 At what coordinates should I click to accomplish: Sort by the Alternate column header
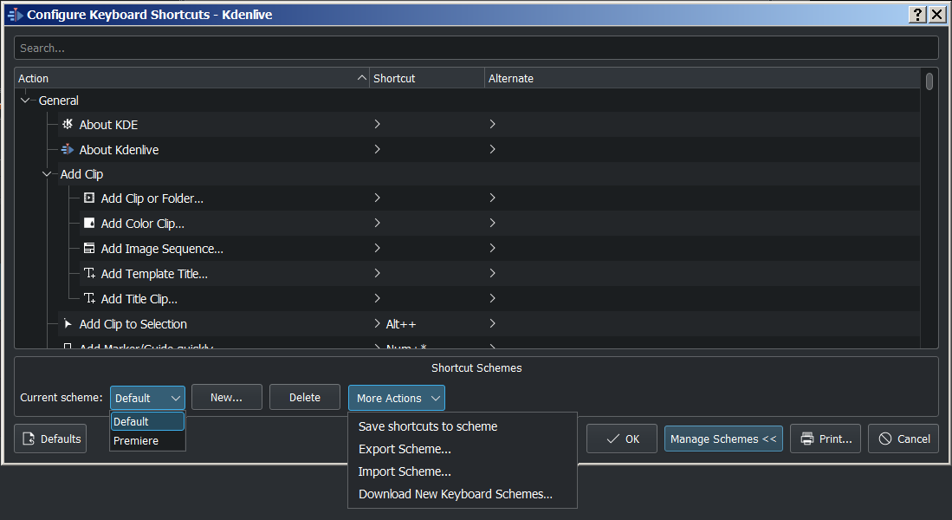(x=703, y=78)
